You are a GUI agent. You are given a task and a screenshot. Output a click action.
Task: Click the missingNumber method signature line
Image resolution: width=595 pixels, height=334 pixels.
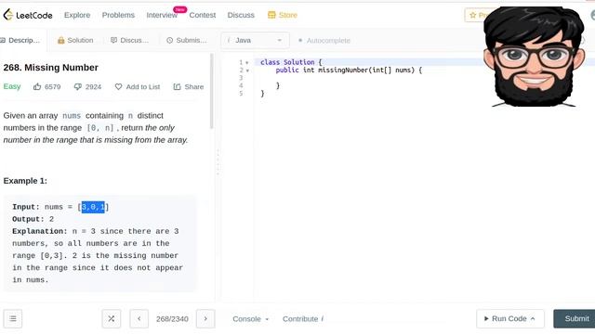coord(349,71)
